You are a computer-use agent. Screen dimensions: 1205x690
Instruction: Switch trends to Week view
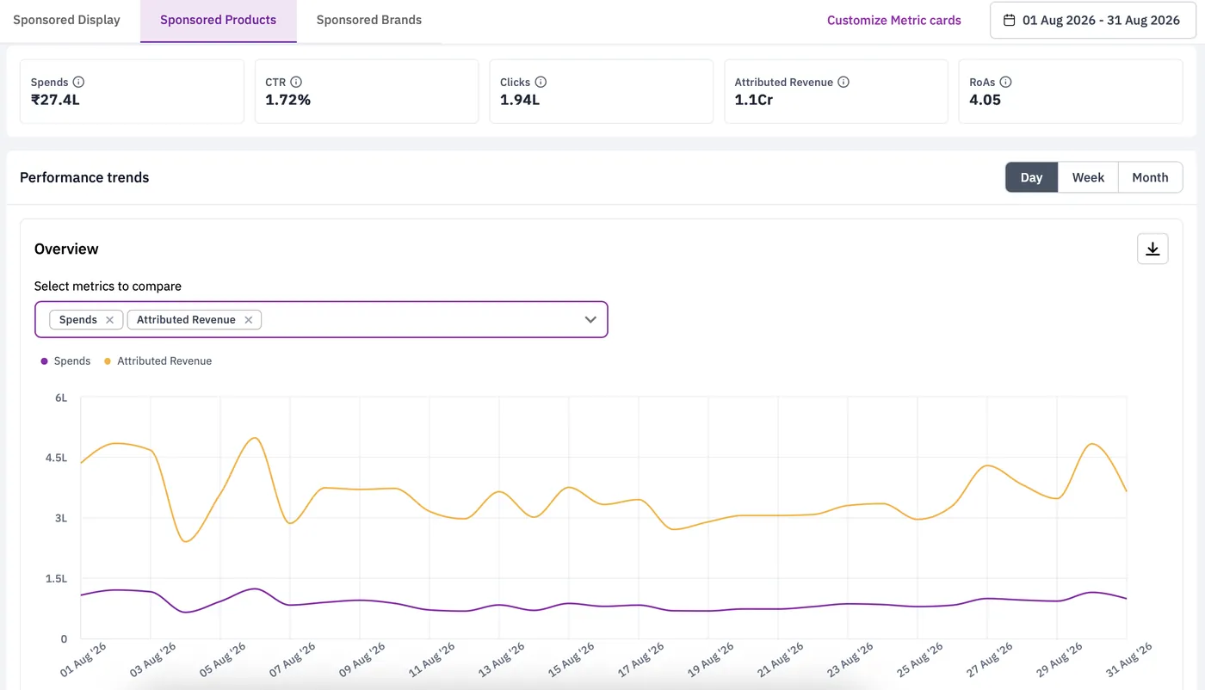pos(1088,177)
